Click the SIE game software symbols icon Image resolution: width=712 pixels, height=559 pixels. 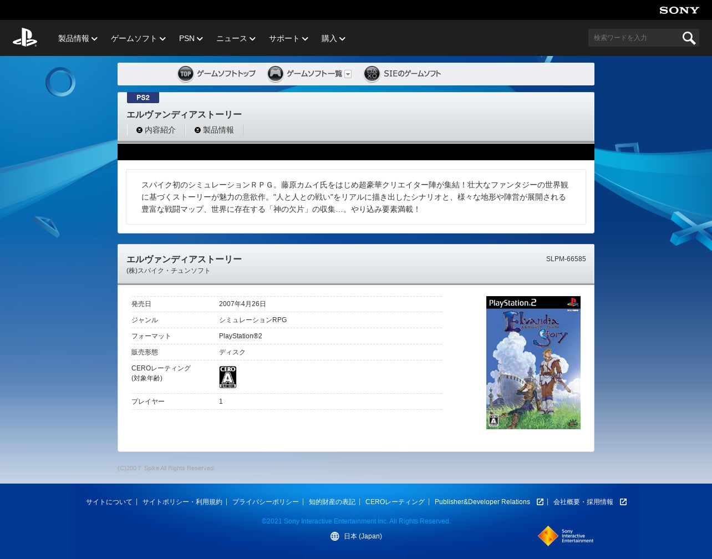pos(372,74)
